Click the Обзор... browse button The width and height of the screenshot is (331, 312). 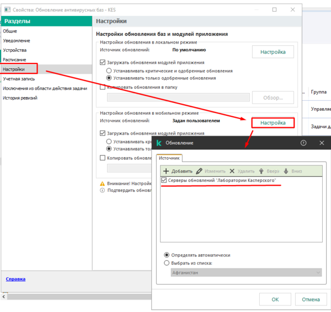click(x=273, y=98)
